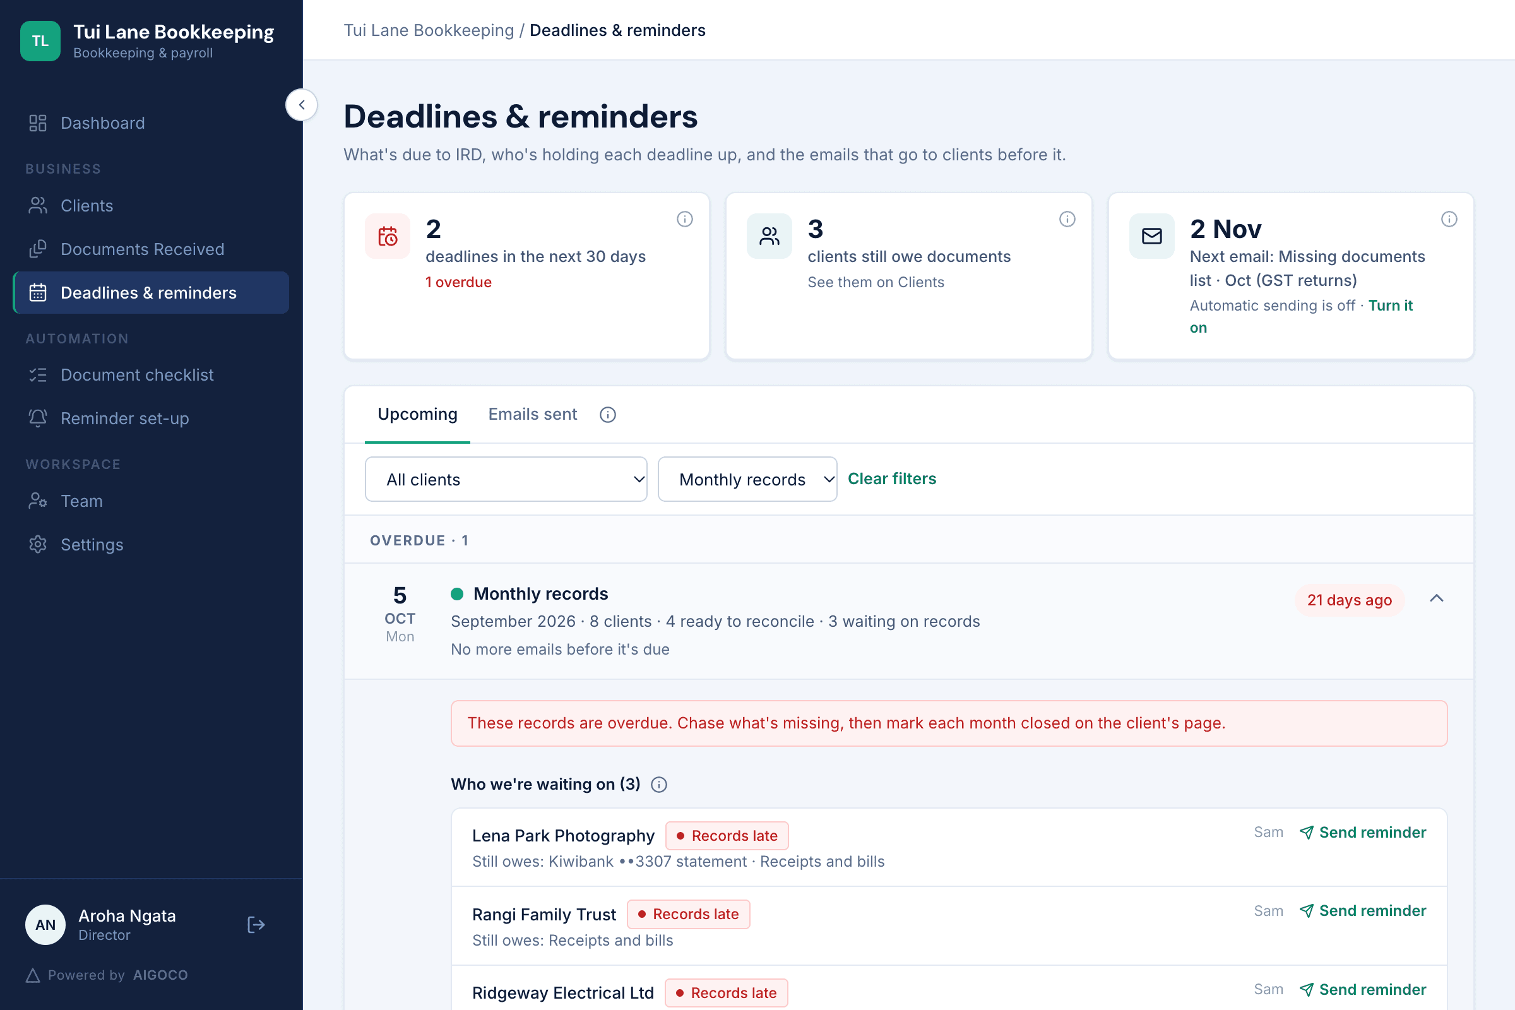The width and height of the screenshot is (1515, 1010).
Task: Show info for the 2 Nov next email card
Action: pyautogui.click(x=1449, y=219)
